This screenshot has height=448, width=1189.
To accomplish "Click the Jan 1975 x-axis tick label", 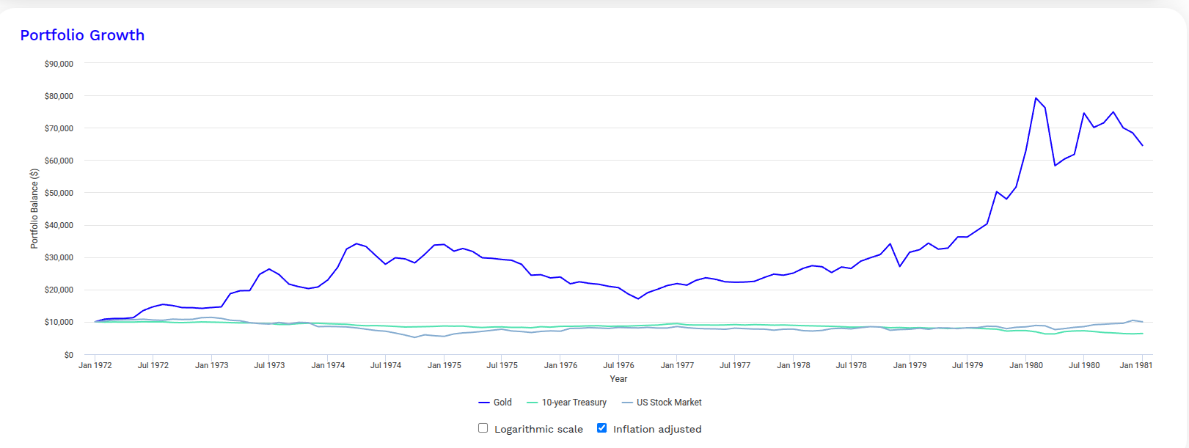I will (444, 365).
